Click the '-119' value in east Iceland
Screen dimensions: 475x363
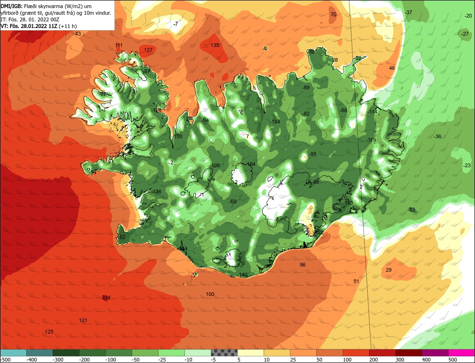tap(371, 140)
